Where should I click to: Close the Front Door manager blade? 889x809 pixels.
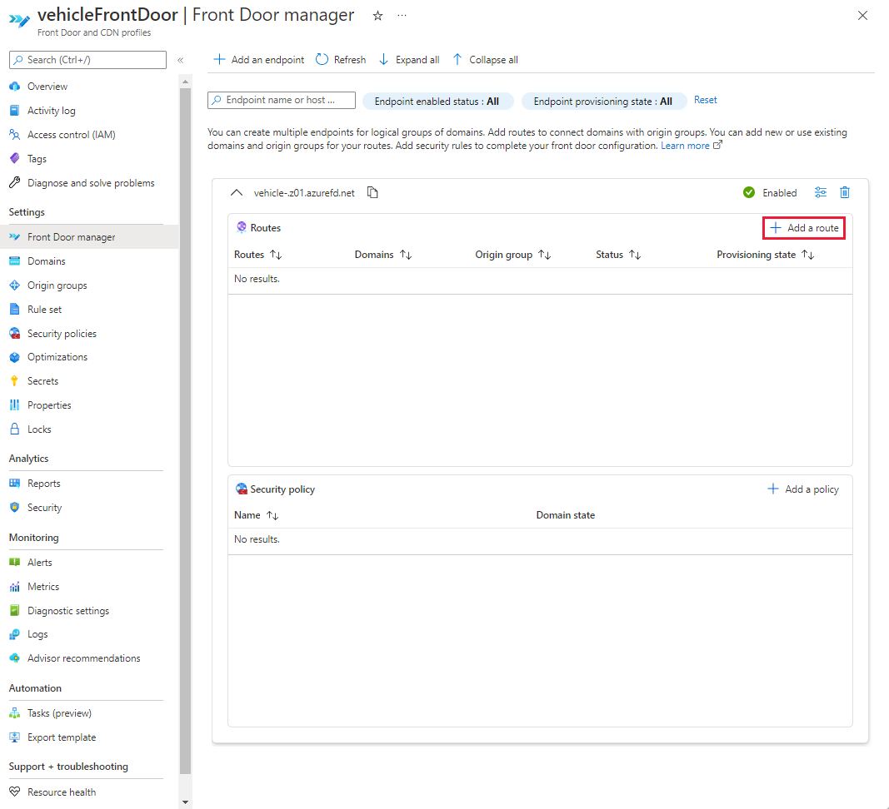coord(862,16)
